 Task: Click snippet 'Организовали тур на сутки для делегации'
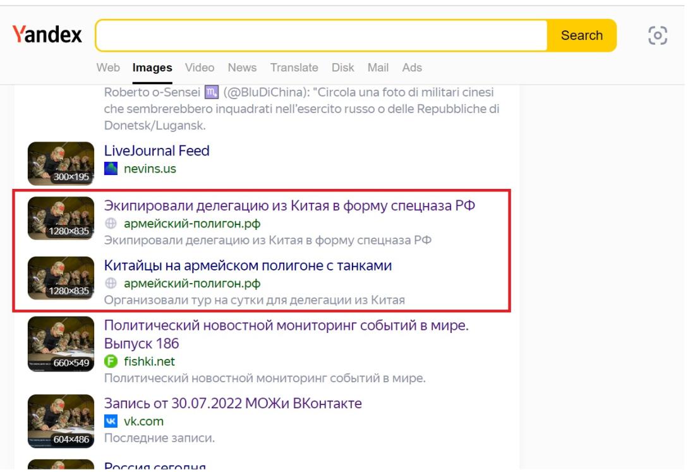point(255,300)
